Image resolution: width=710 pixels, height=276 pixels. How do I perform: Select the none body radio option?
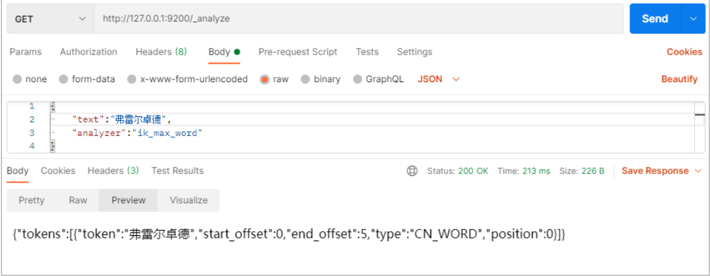[17, 80]
